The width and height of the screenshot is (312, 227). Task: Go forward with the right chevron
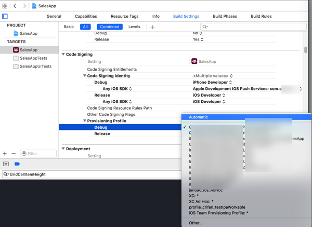pos(24,6)
